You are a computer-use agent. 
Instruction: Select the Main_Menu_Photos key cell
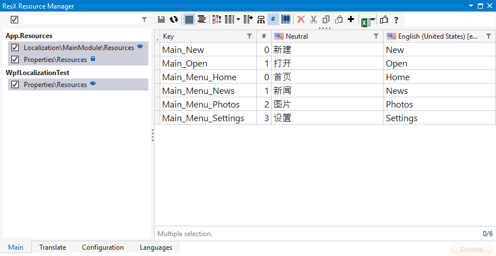click(x=208, y=104)
